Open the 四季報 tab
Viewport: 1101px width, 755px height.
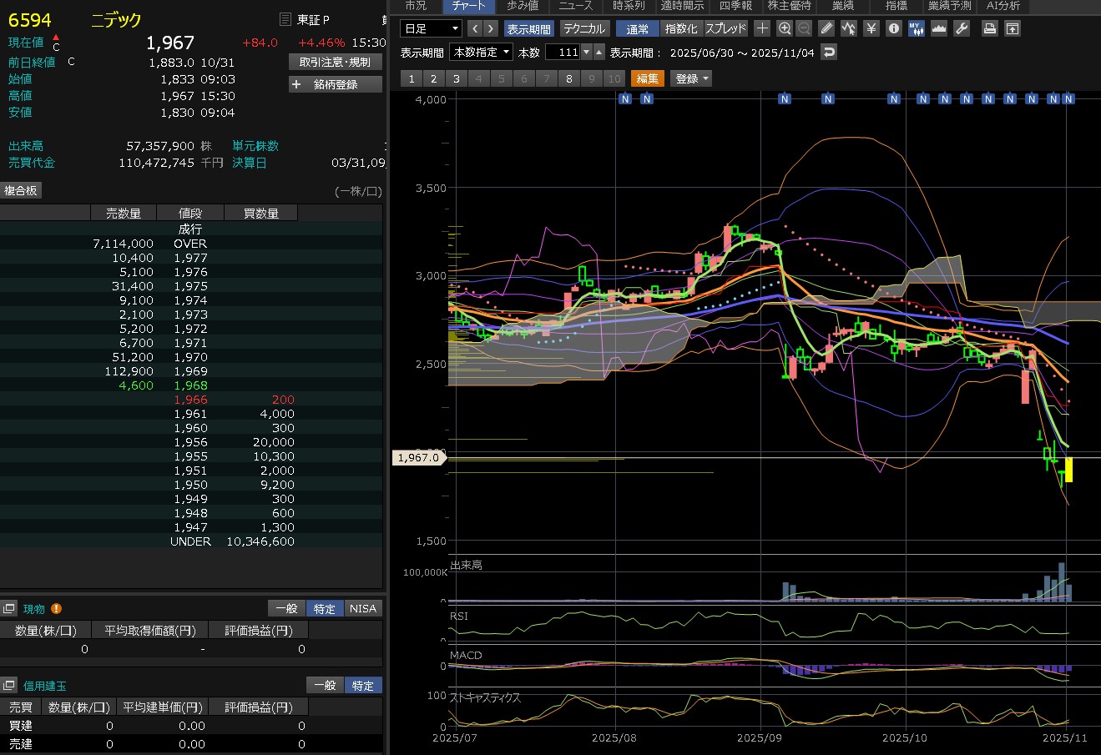(735, 6)
